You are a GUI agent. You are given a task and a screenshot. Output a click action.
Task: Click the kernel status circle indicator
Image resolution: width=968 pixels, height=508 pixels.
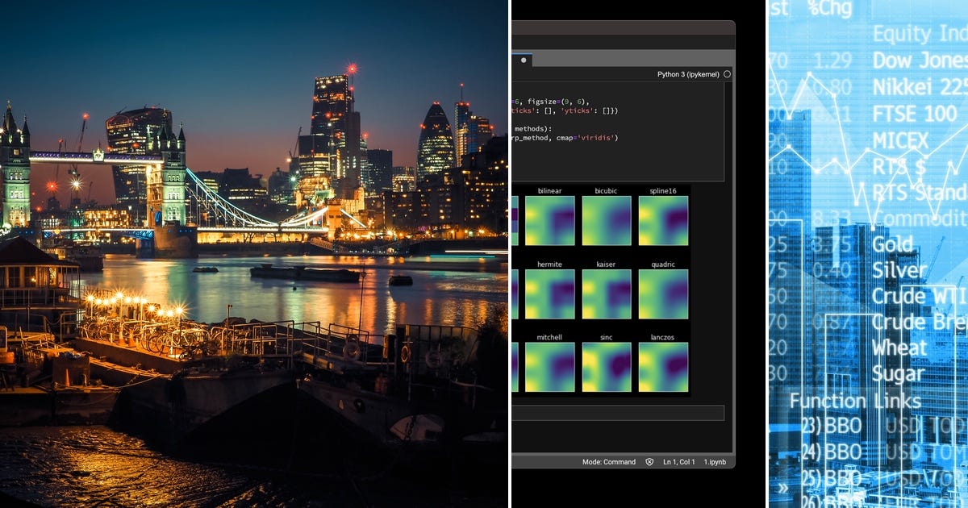(727, 74)
